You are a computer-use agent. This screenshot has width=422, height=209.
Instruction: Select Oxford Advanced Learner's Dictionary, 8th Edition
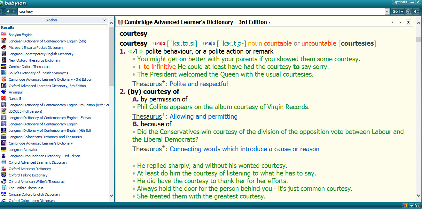[47, 86]
